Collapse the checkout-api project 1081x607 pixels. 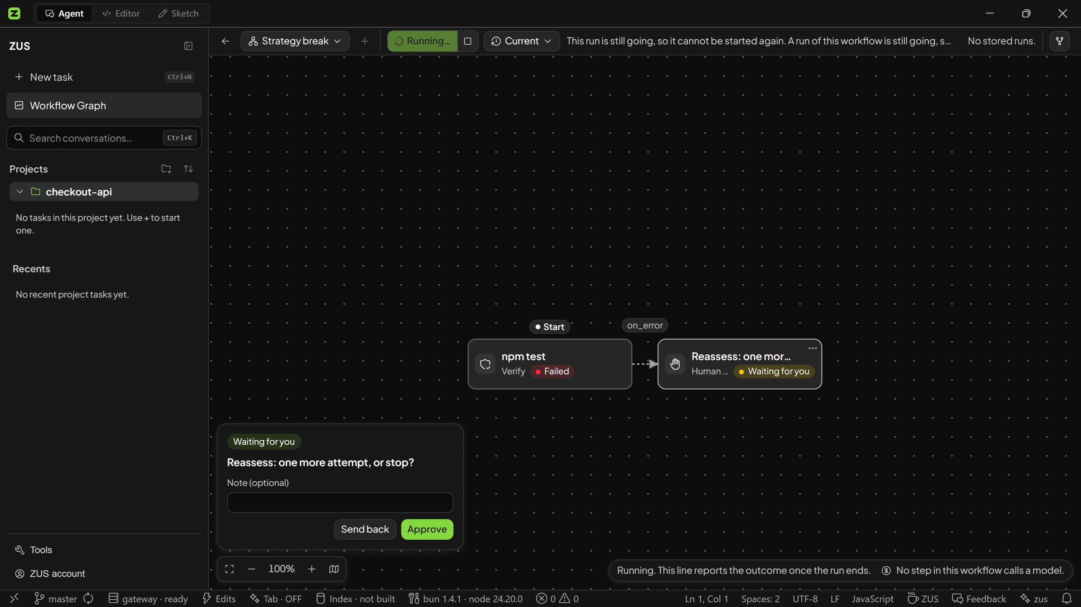coord(20,192)
